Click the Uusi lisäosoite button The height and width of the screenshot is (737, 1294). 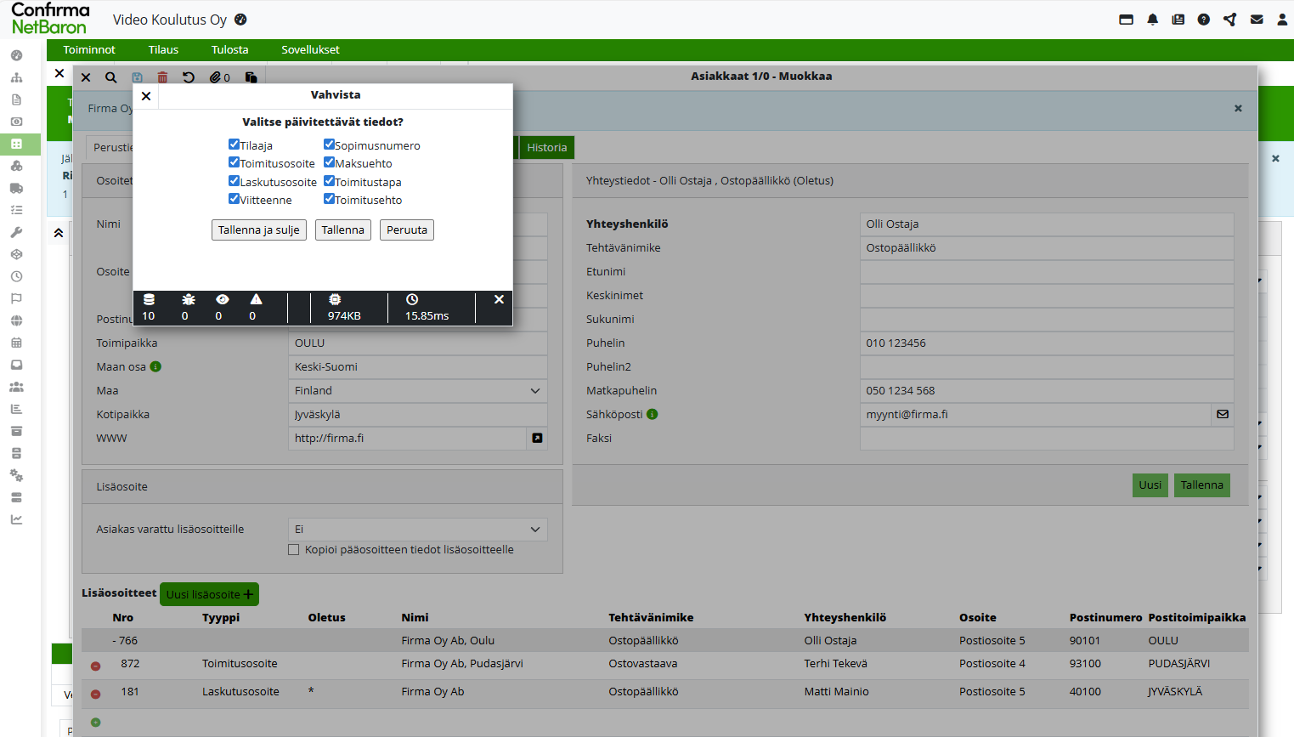[x=209, y=594]
